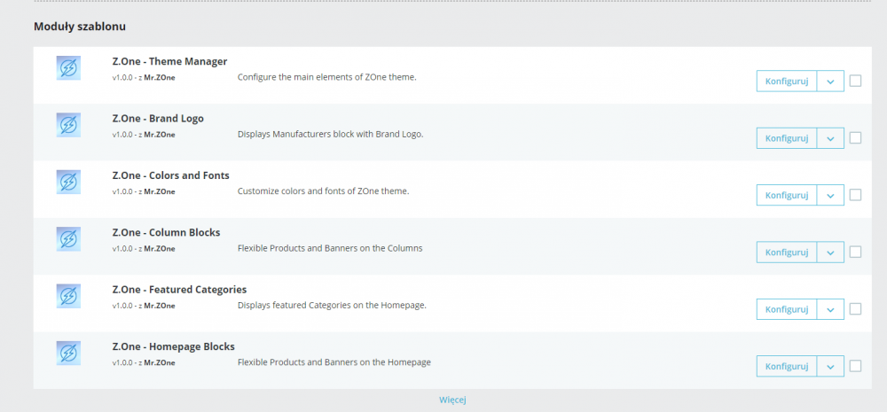Expand the dropdown arrow for Z.One - Featured Categories

[830, 309]
